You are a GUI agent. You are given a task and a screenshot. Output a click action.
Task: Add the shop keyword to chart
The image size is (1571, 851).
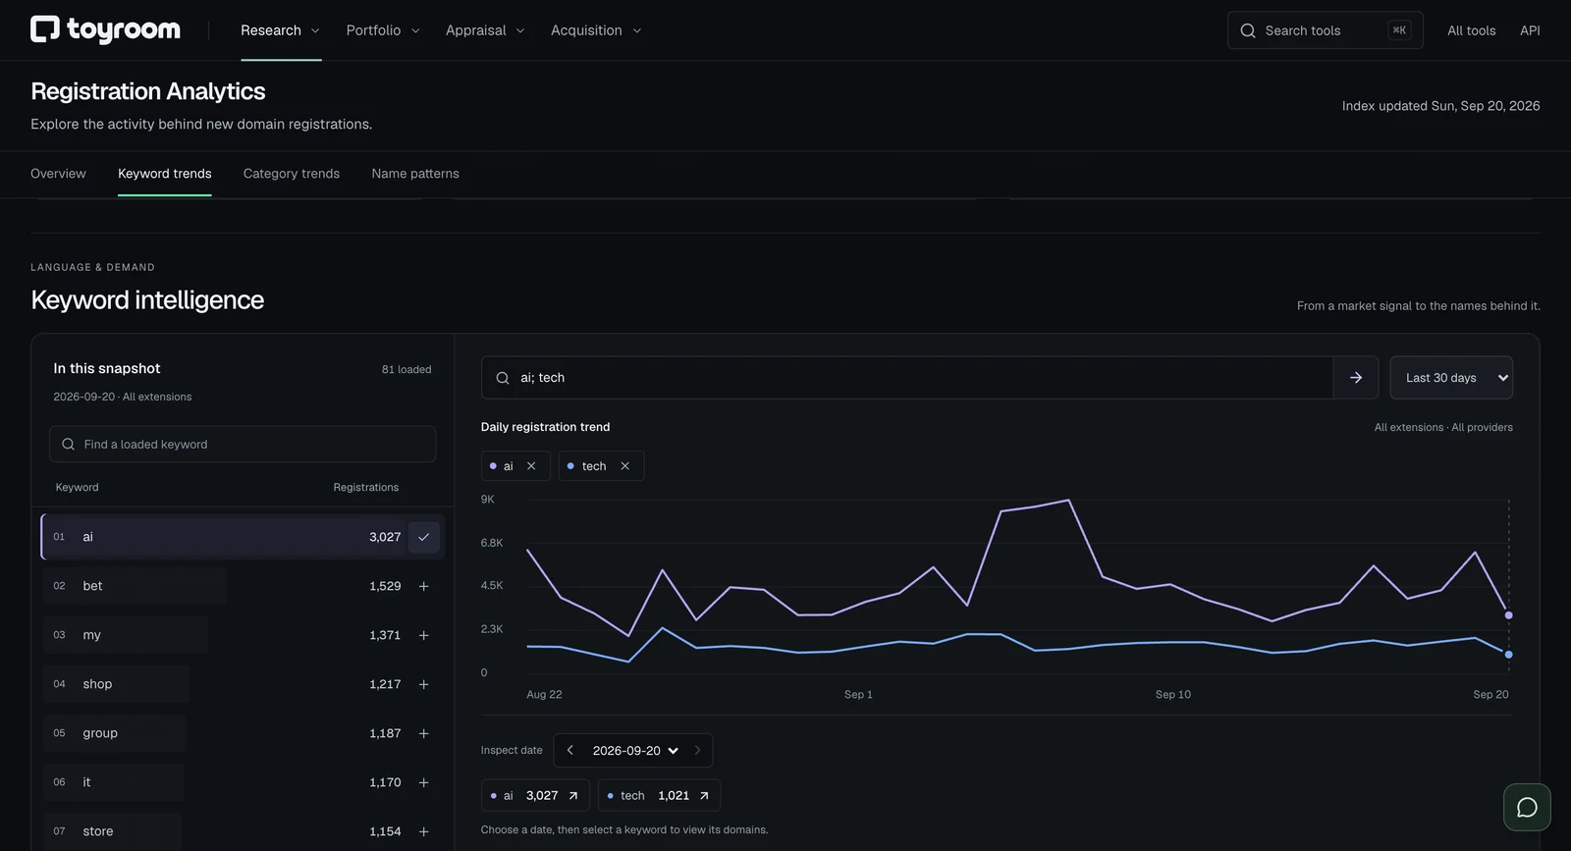click(424, 684)
